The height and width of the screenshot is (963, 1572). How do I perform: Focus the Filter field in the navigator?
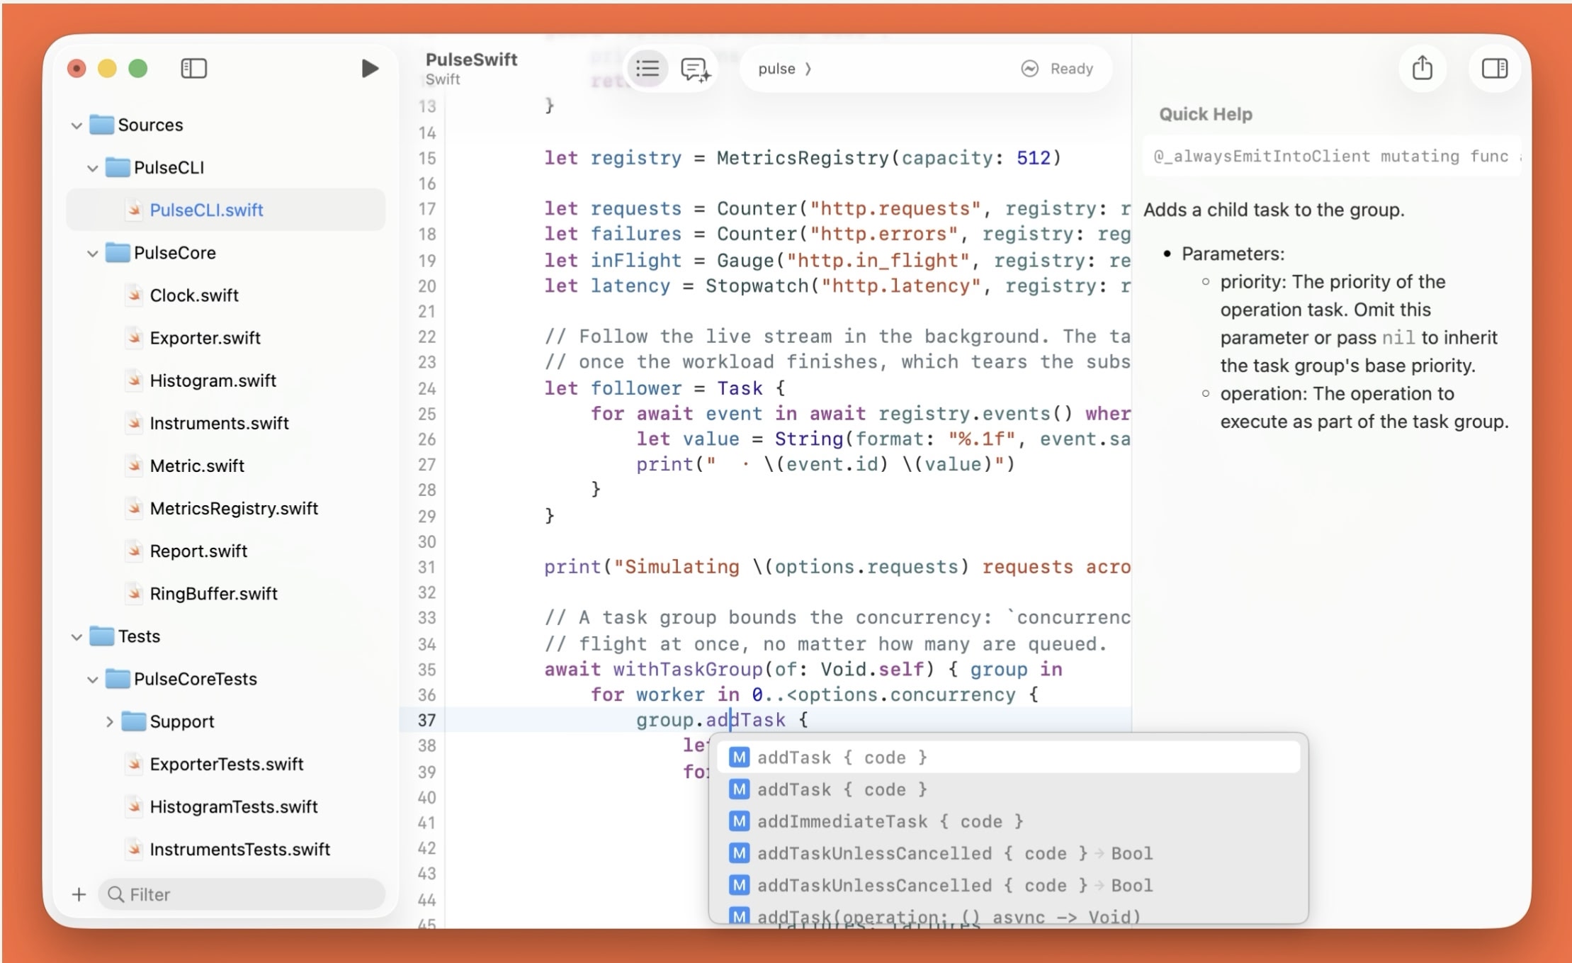242,894
